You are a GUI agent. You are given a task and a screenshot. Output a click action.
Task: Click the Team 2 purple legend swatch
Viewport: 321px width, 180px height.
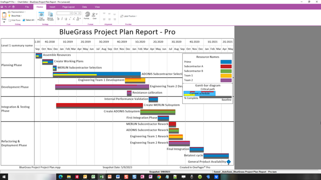tap(226, 80)
